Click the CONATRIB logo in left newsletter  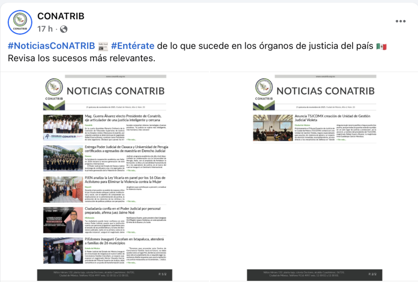(54, 90)
